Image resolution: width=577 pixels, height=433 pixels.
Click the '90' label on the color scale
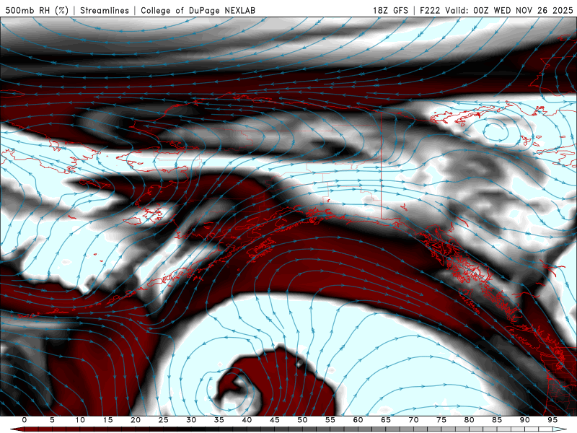524,420
